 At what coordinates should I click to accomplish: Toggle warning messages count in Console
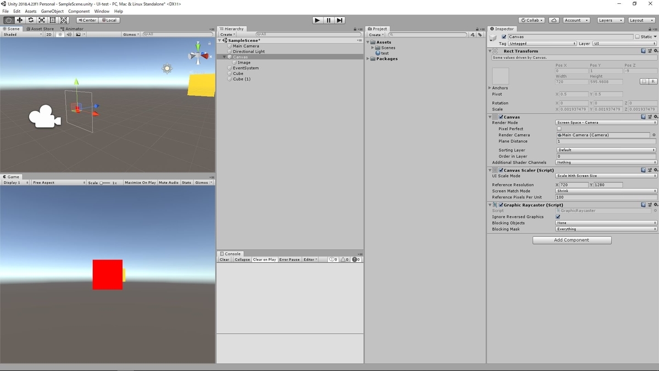344,259
